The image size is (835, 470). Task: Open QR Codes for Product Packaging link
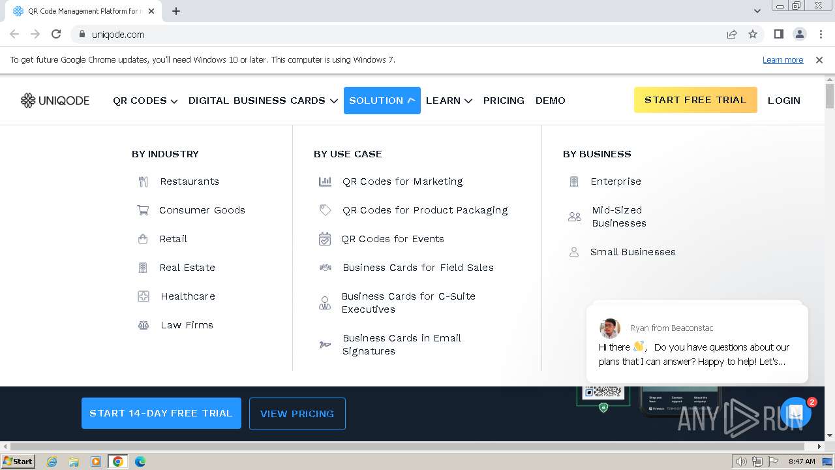click(x=425, y=210)
